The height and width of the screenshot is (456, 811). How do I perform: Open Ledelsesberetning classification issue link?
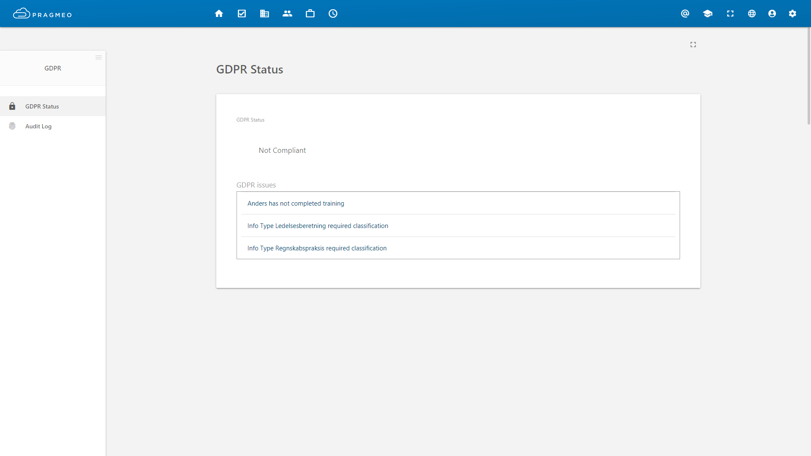click(x=318, y=226)
